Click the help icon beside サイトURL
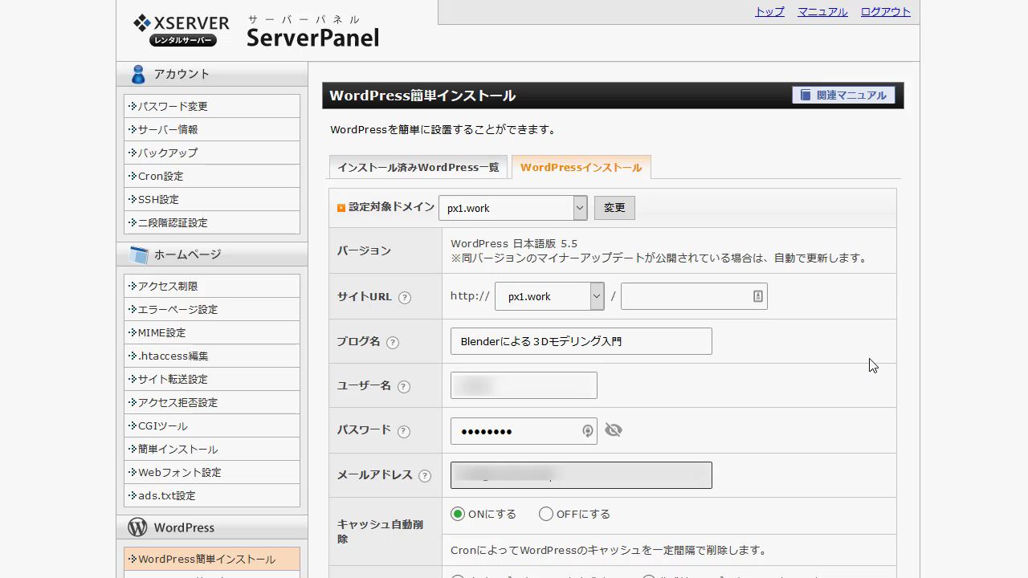 405,298
